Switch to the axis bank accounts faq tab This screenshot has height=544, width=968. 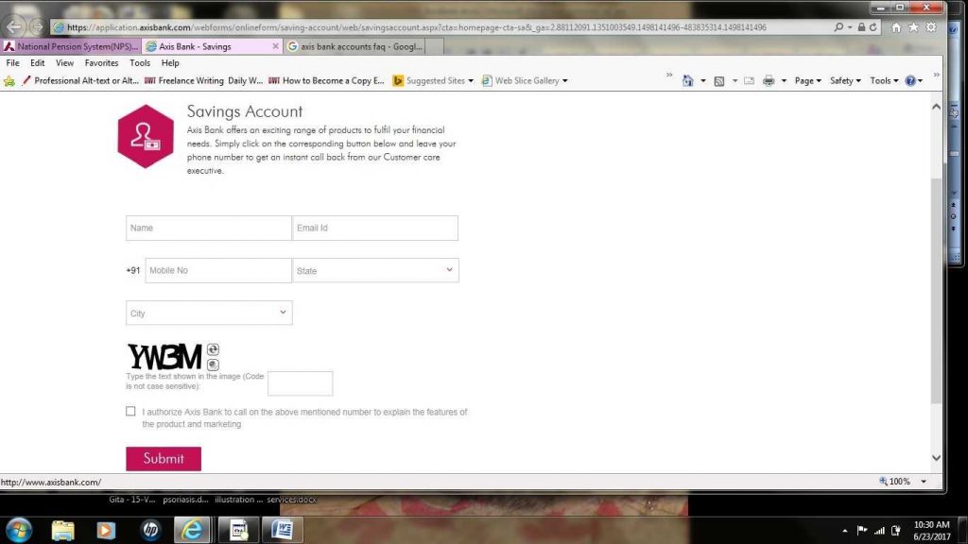pyautogui.click(x=354, y=45)
